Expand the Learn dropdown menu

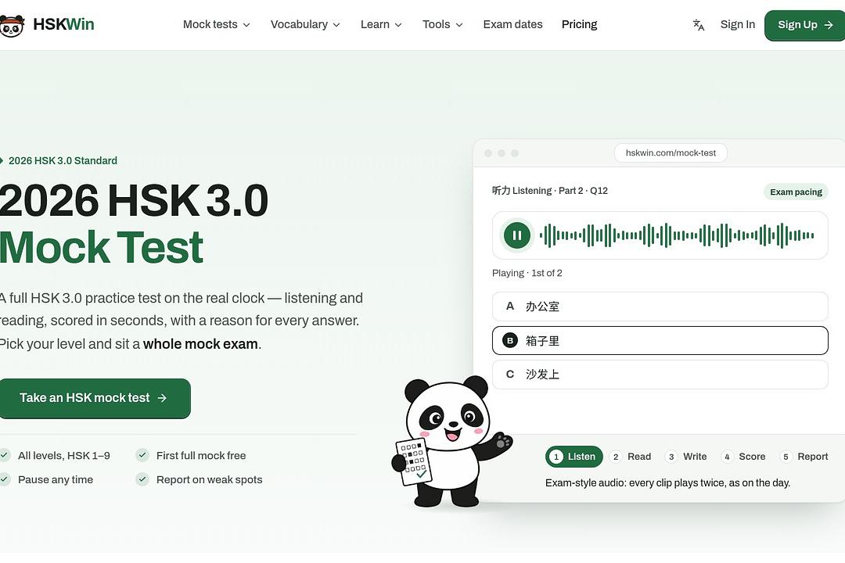click(381, 25)
